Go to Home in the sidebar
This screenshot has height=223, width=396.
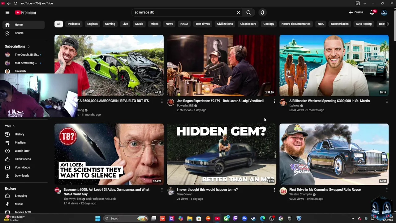[24, 25]
